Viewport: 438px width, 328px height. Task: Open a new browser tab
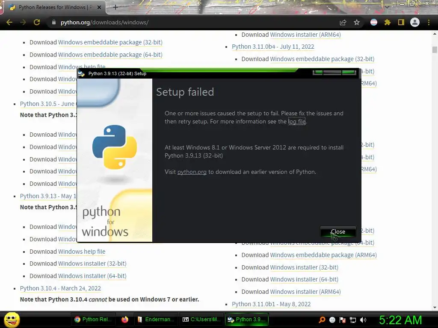point(115,7)
